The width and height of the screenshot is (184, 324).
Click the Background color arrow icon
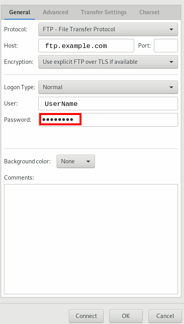(x=88, y=161)
